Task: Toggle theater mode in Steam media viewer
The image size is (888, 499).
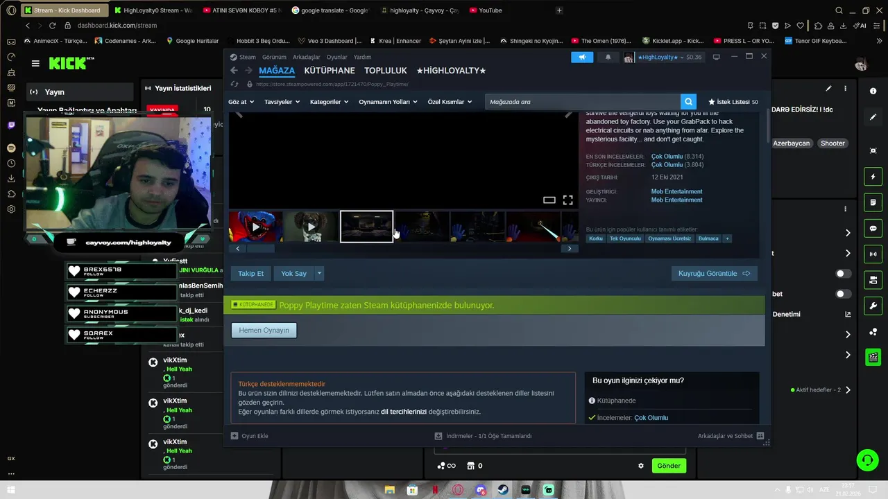Action: tap(549, 200)
